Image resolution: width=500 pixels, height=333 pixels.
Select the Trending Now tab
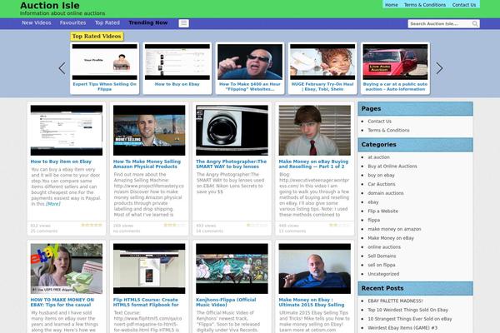click(148, 23)
